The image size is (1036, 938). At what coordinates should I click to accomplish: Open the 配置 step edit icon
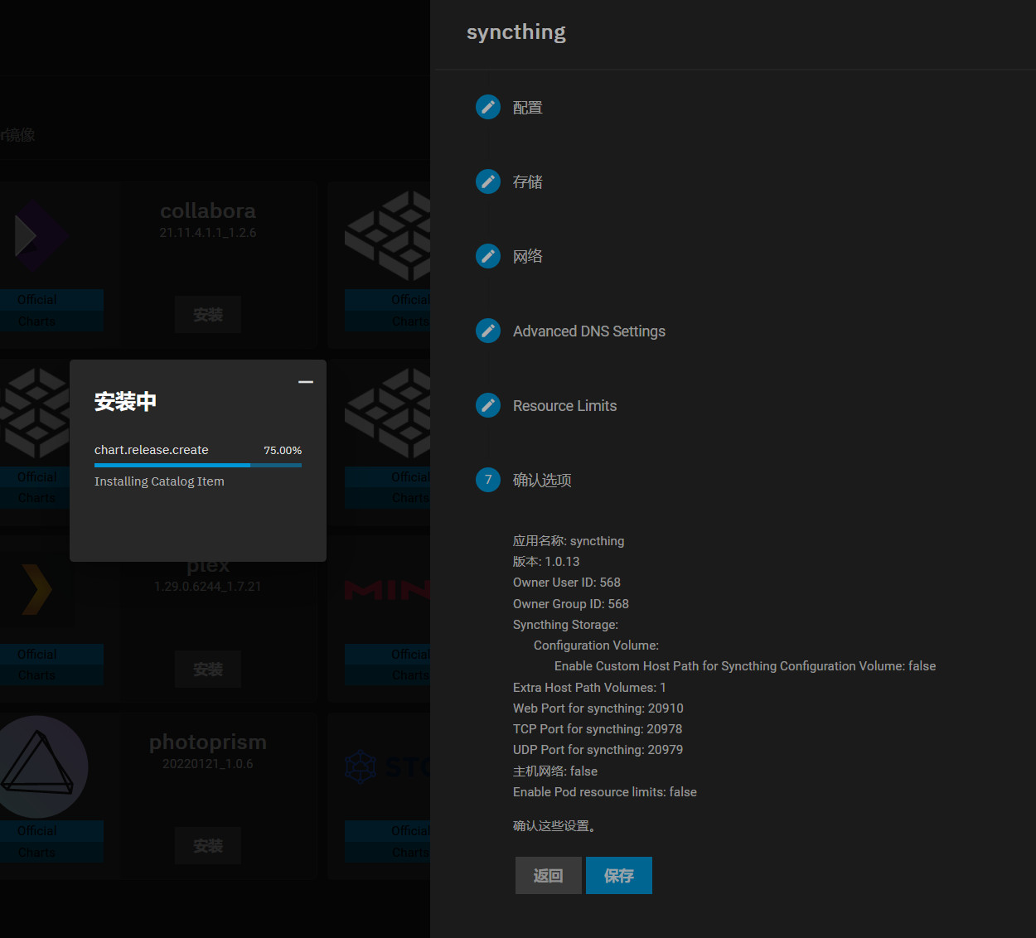click(488, 107)
